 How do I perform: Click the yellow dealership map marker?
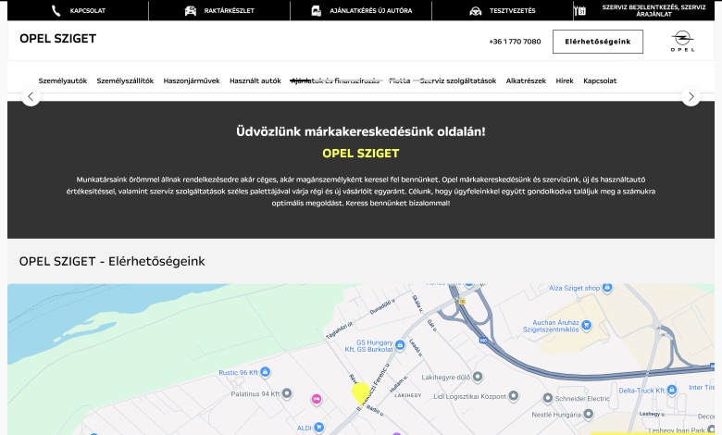pyautogui.click(x=360, y=393)
